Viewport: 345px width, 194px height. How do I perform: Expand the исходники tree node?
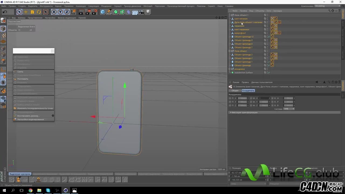(x=230, y=69)
